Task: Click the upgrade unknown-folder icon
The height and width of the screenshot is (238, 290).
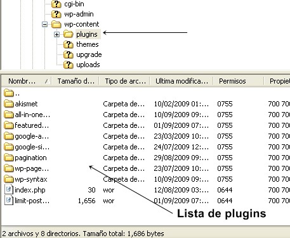Action: point(68,54)
